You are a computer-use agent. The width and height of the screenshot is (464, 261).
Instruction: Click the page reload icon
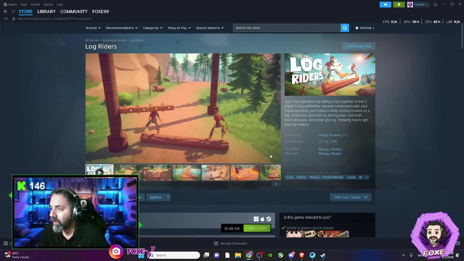[5, 18]
